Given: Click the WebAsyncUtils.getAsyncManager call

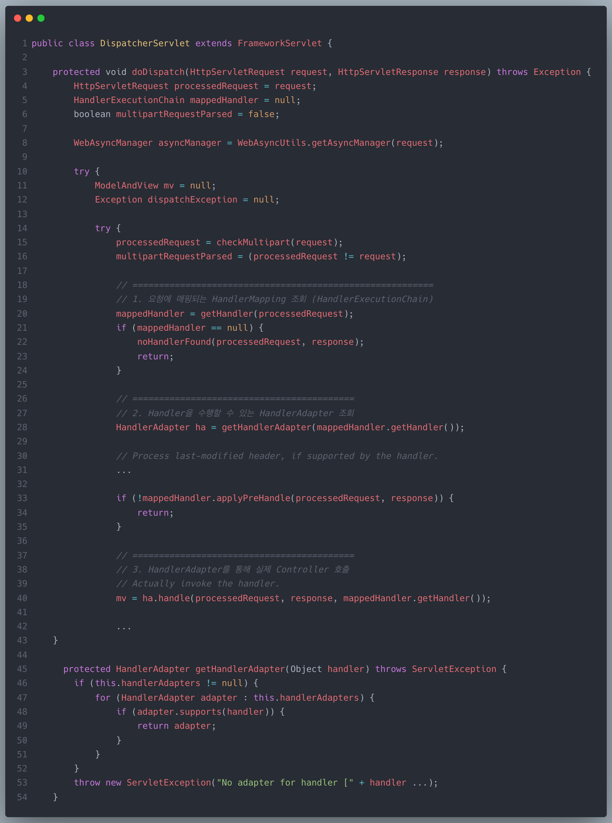Looking at the screenshot, I should pos(314,143).
